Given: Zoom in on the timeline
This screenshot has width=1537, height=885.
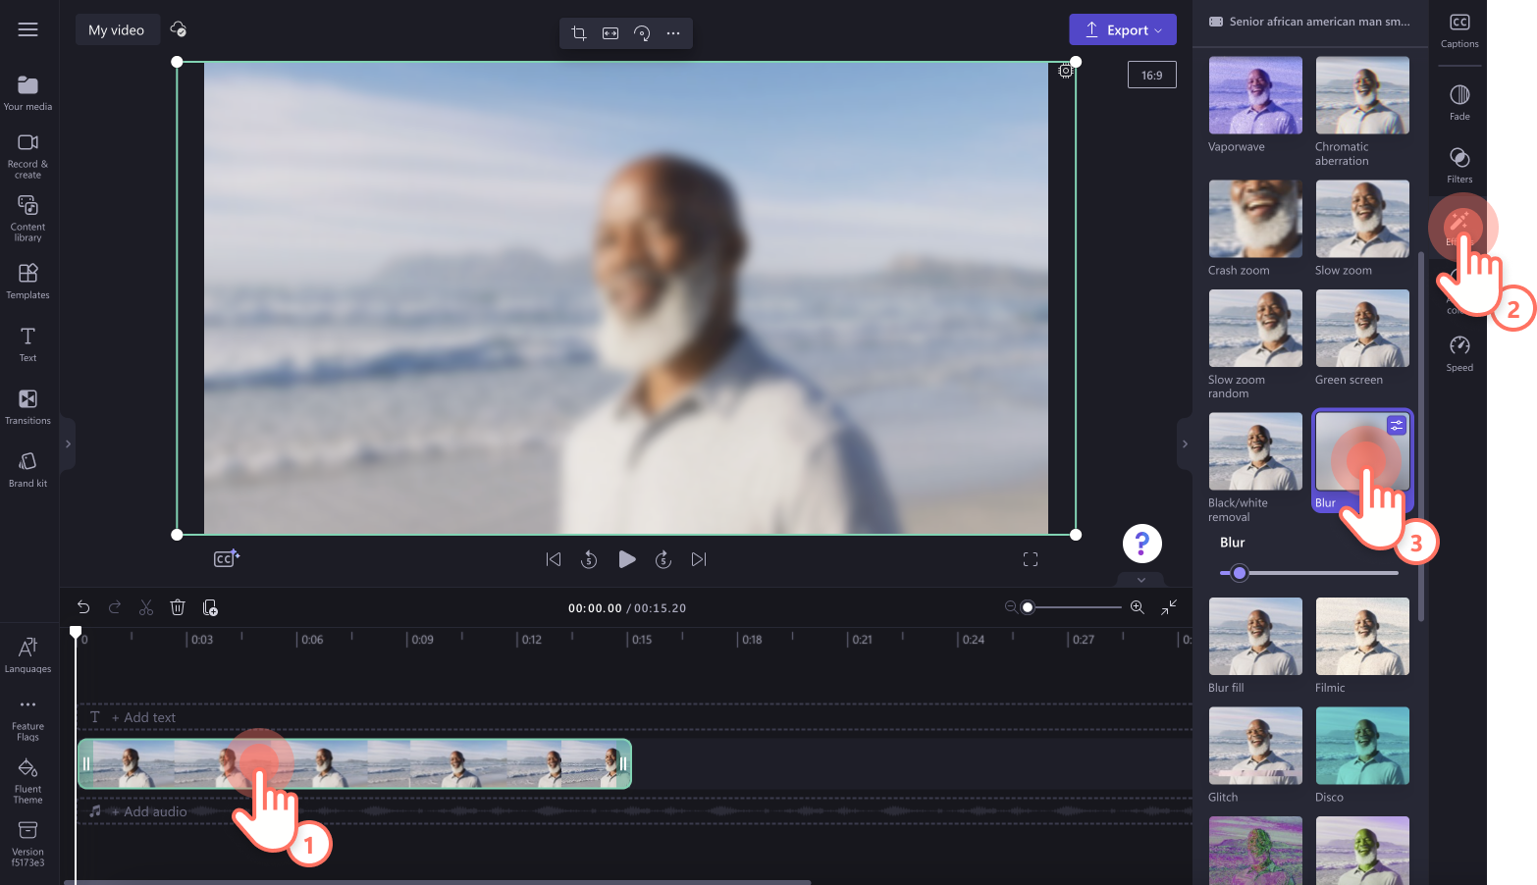Looking at the screenshot, I should point(1137,607).
